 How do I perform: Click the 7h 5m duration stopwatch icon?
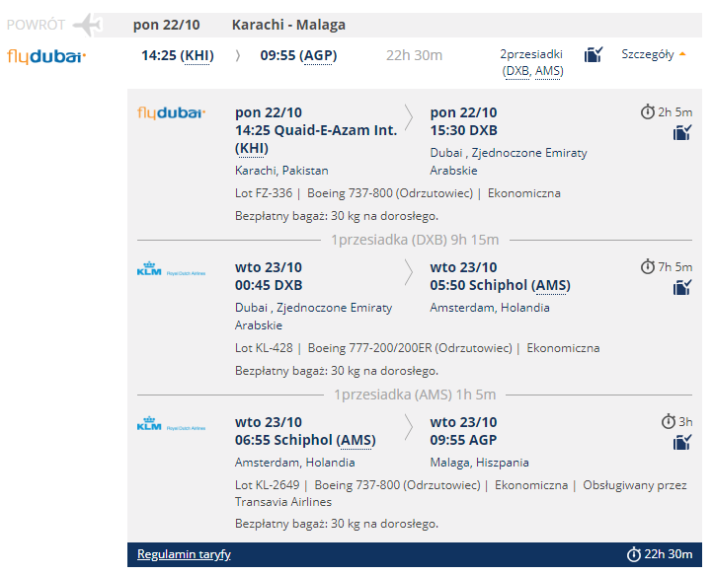(x=648, y=266)
